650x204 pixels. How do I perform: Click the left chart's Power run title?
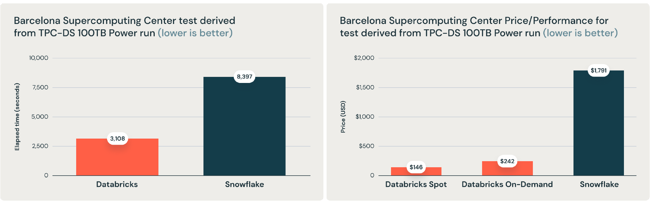[x=124, y=27]
